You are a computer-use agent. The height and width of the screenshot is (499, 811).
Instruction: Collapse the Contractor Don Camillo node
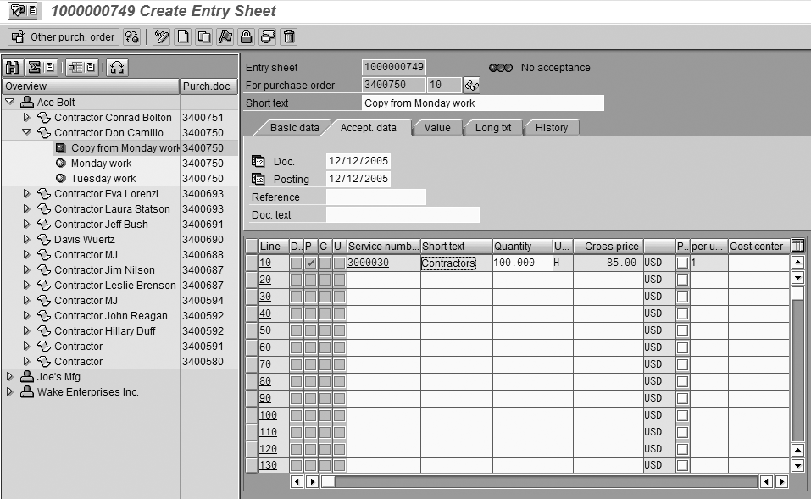26,133
